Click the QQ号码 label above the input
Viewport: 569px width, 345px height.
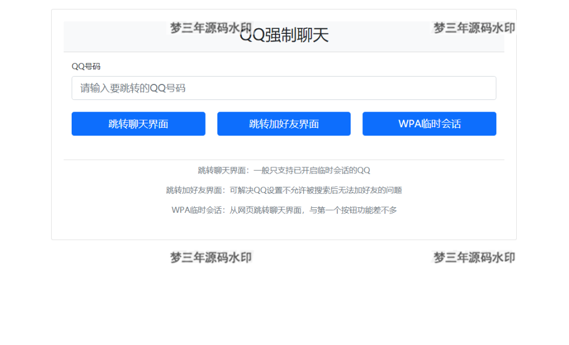pos(86,66)
